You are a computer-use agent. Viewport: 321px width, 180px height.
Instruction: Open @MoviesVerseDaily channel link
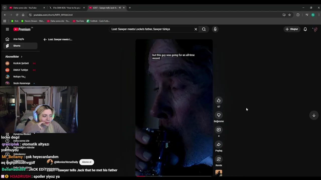66,162
